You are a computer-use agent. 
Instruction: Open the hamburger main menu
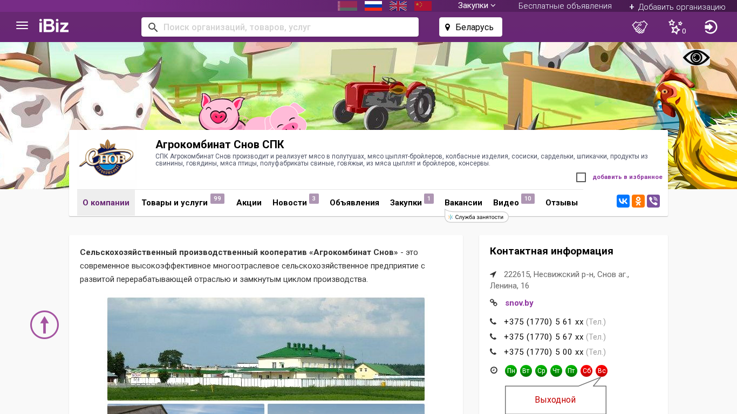(x=22, y=26)
